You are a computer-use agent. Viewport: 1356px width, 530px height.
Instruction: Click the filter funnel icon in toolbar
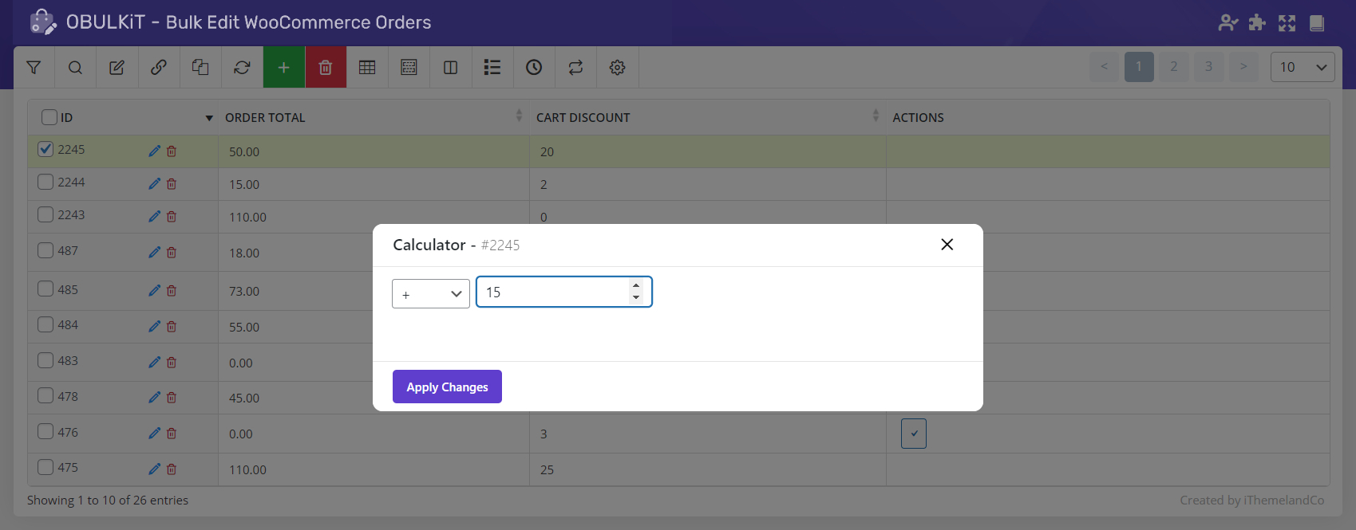pyautogui.click(x=34, y=68)
